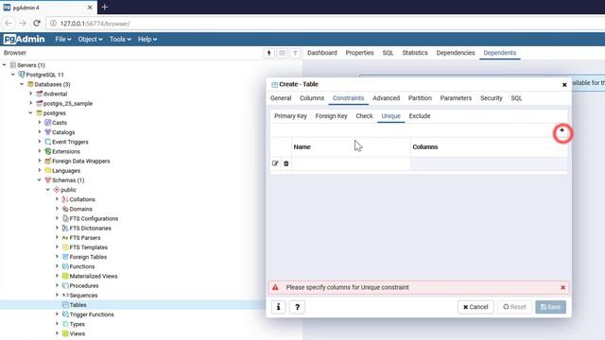Select the Catalogs node icon
Image resolution: width=605 pixels, height=340 pixels.
pos(48,132)
